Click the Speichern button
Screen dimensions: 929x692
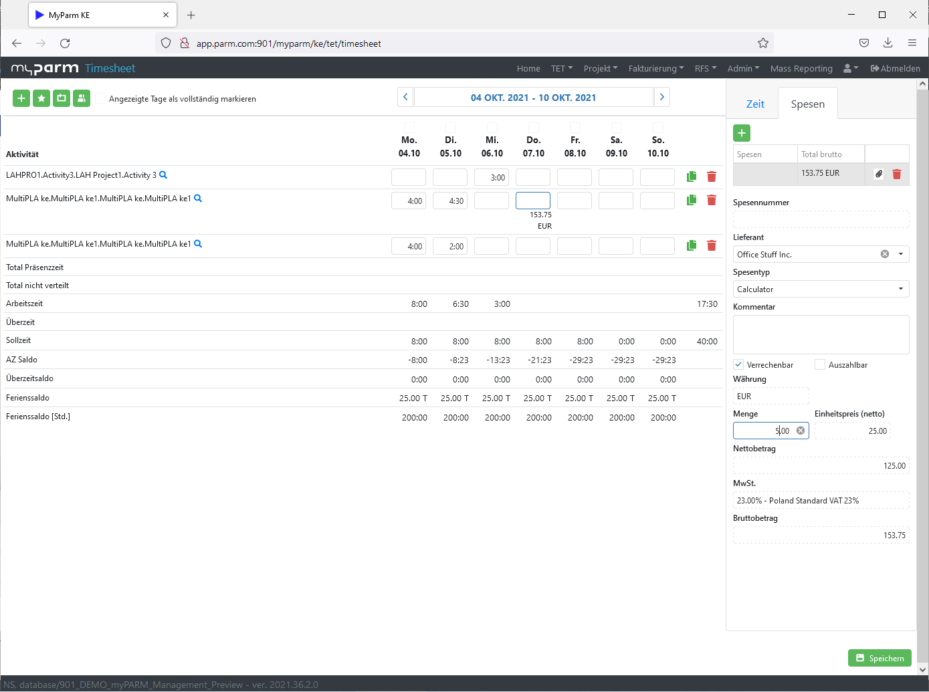[x=880, y=658]
